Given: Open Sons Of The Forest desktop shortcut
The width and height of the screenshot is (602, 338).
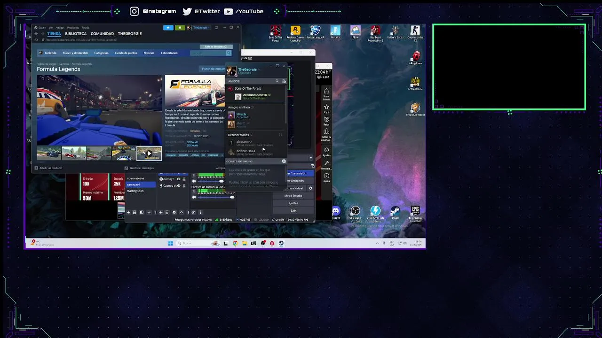Looking at the screenshot, I should pyautogui.click(x=276, y=34).
